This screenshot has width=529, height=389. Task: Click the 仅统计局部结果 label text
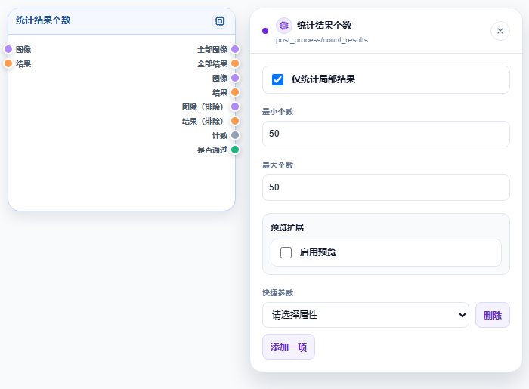pyautogui.click(x=323, y=79)
